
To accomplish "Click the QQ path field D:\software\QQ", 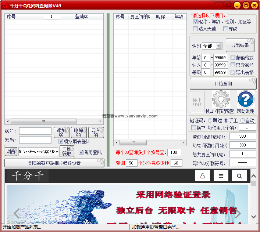I will [x=38, y=152].
